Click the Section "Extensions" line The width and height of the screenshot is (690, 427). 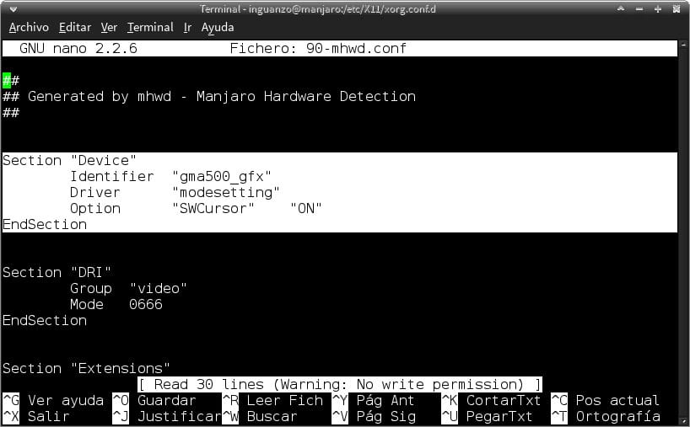coord(86,369)
